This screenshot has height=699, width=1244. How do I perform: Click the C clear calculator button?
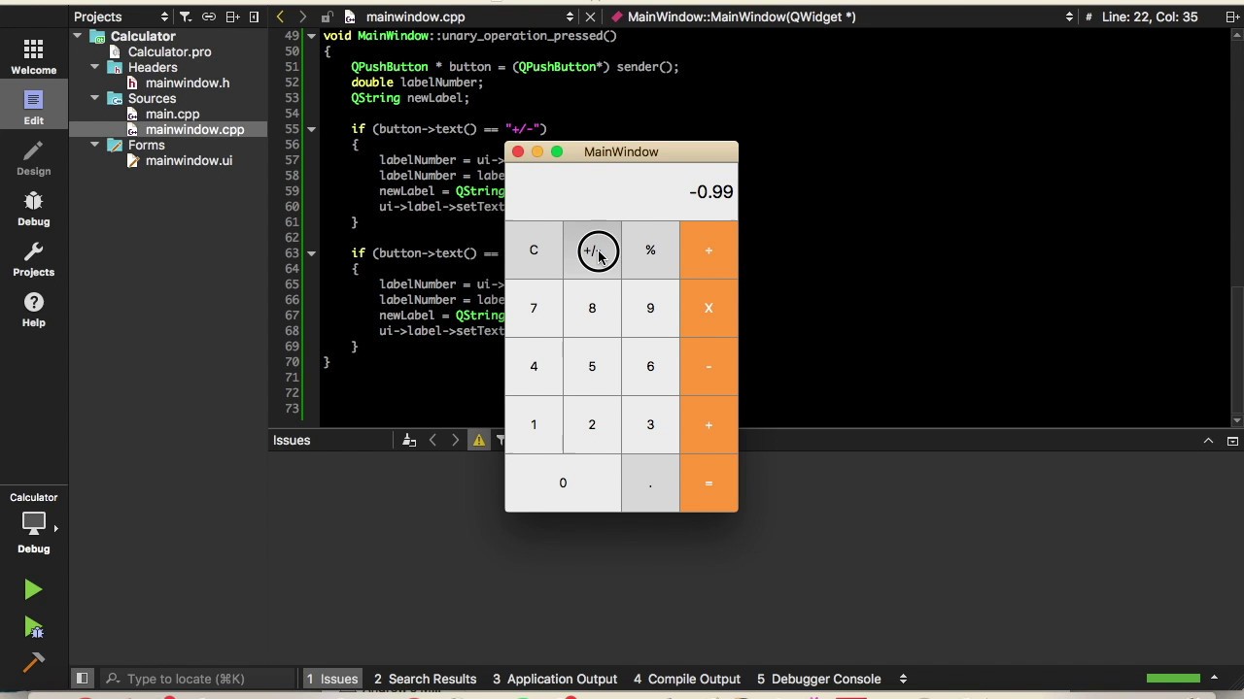pos(534,250)
